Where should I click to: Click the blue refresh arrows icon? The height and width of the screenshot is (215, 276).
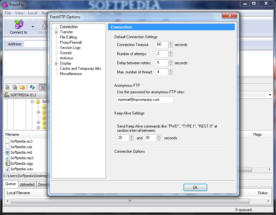coord(32,87)
